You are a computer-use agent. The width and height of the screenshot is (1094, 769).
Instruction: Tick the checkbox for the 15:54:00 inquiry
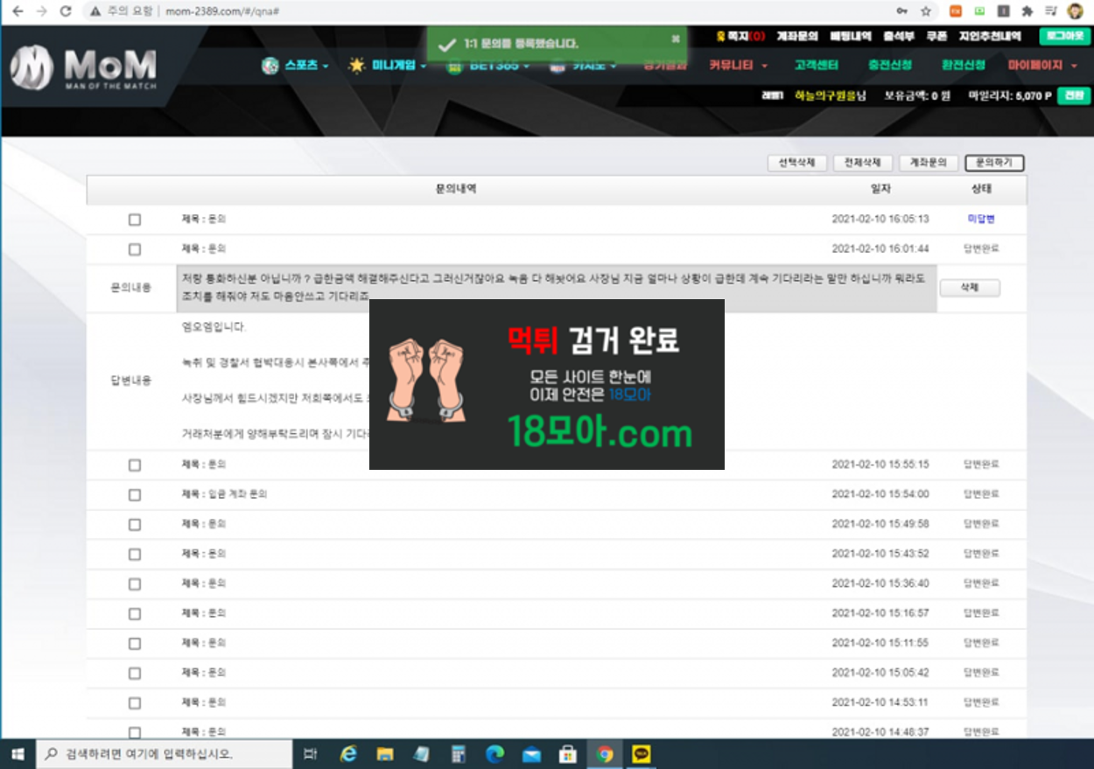(x=135, y=494)
